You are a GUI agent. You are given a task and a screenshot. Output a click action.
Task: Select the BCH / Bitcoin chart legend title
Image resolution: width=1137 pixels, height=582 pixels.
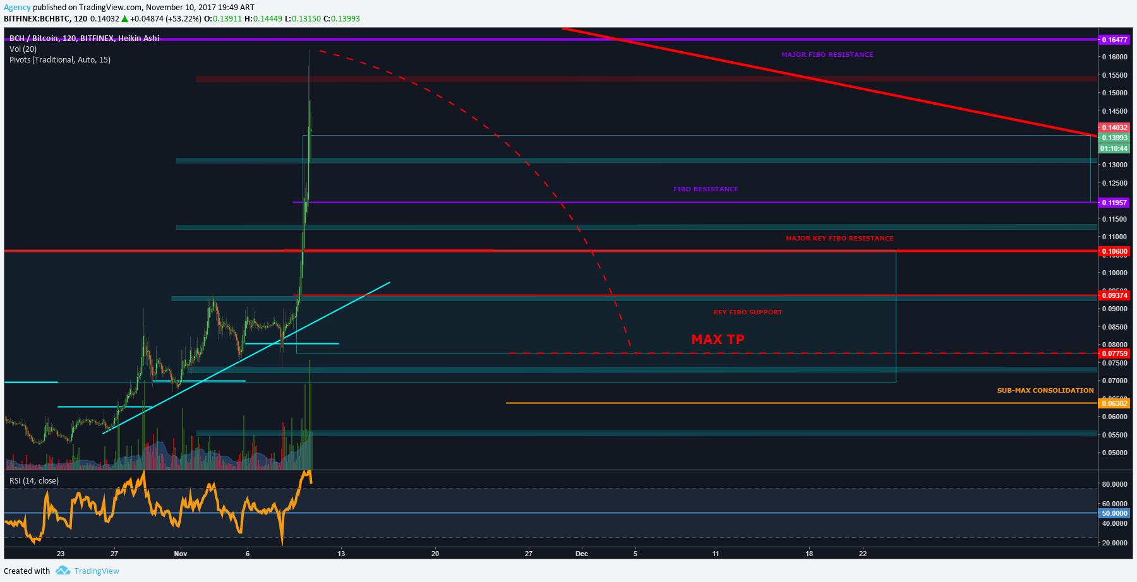coord(85,39)
